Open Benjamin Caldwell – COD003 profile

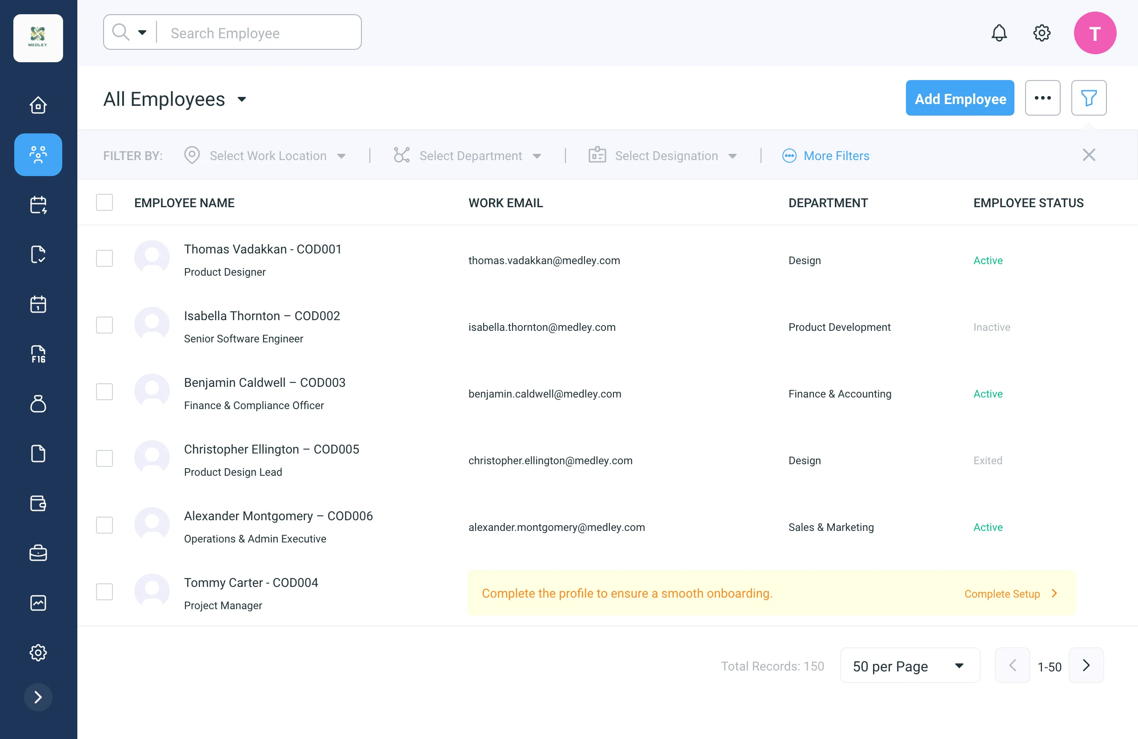point(264,383)
